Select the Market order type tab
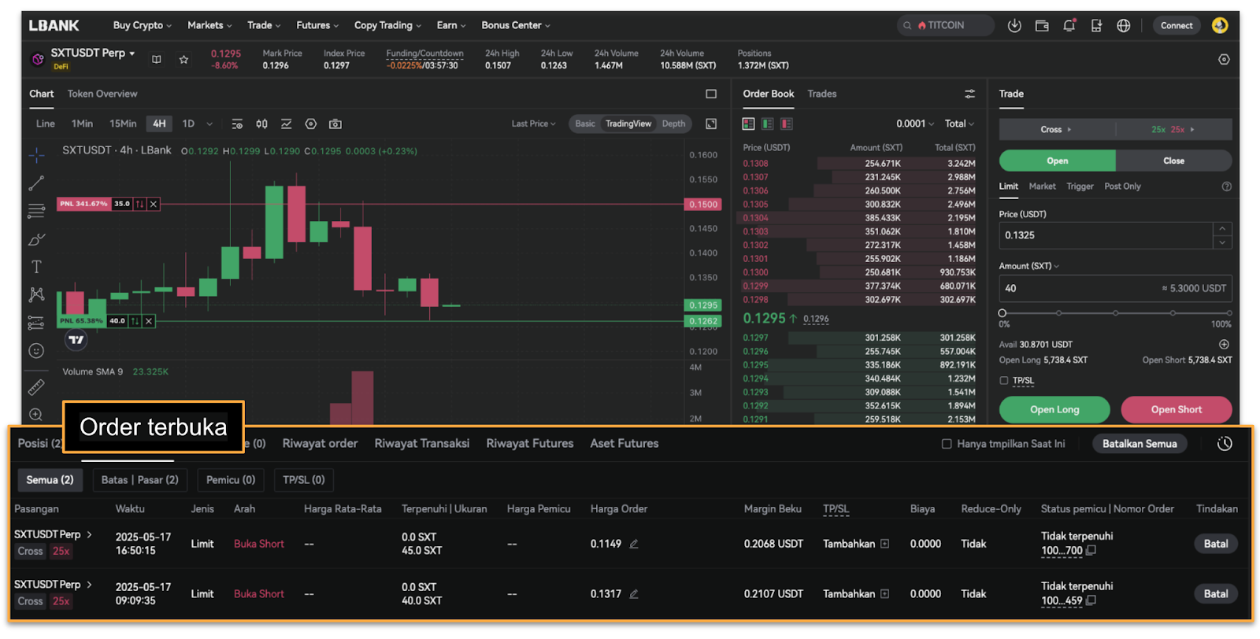Image resolution: width=1260 pixels, height=639 pixels. 1042,187
